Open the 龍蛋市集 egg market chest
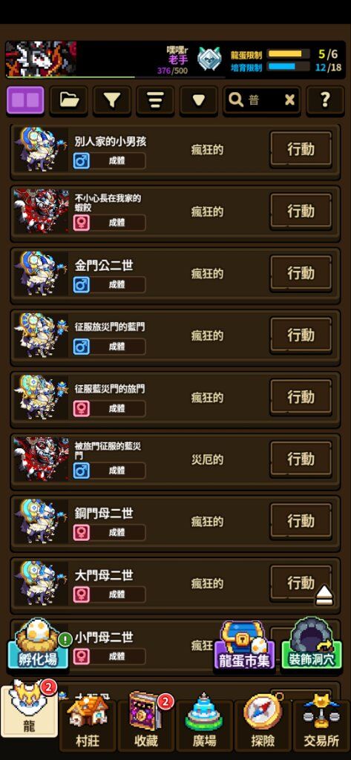 pos(244,646)
